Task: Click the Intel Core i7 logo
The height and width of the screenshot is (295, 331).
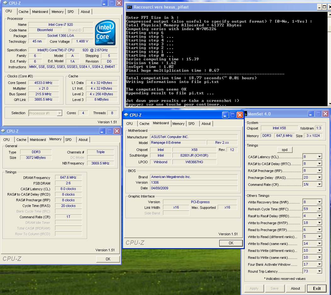Action: (x=105, y=32)
